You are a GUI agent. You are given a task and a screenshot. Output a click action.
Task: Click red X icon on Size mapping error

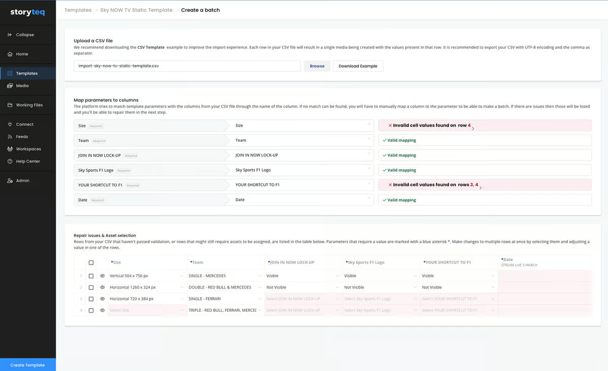(390, 125)
